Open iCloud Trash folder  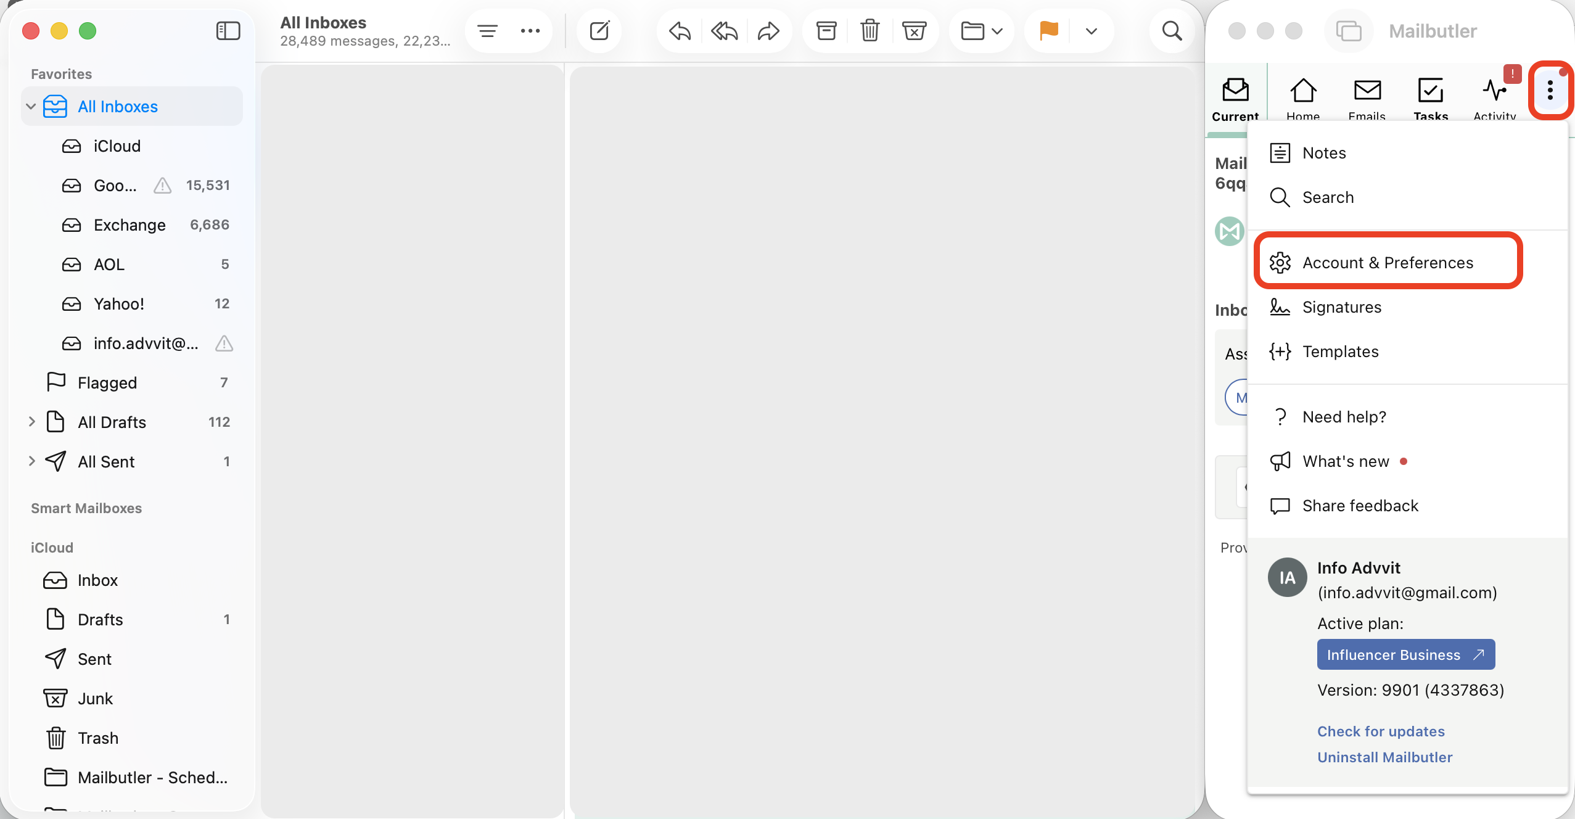click(x=132, y=738)
